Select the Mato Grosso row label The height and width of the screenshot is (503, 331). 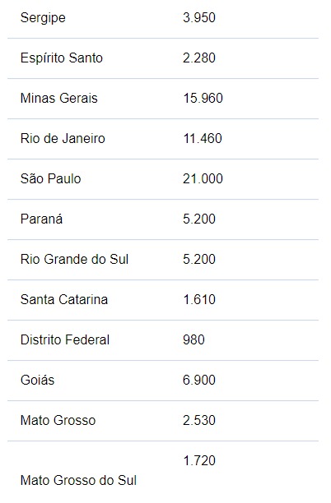[x=58, y=420]
